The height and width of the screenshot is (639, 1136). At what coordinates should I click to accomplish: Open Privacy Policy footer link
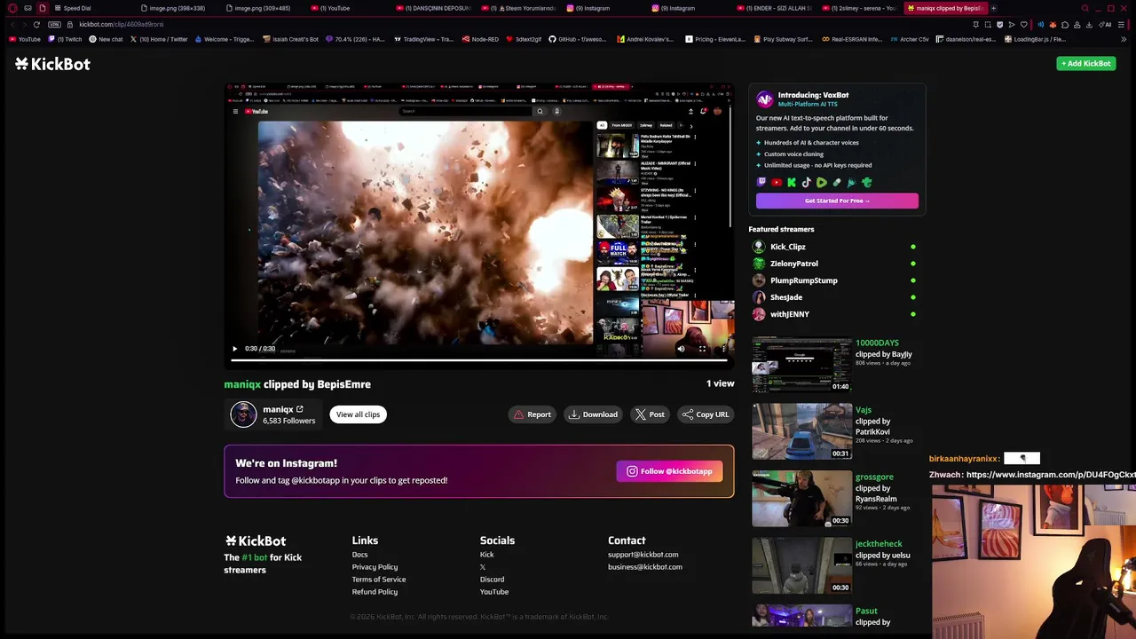375,567
